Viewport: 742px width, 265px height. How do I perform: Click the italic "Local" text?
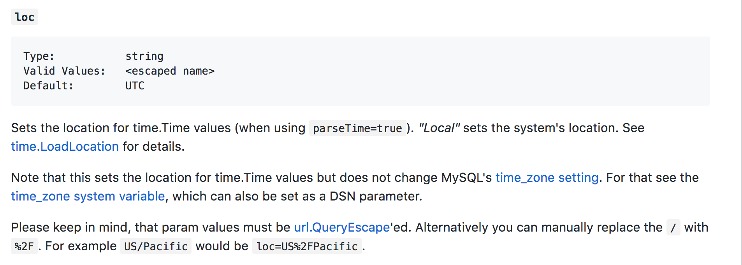439,128
